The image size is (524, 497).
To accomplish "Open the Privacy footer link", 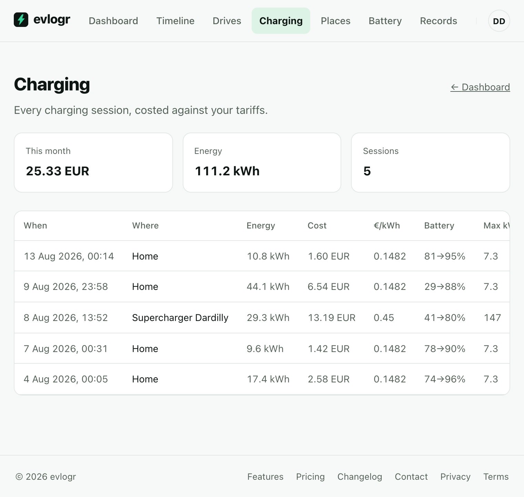I will click(x=455, y=477).
